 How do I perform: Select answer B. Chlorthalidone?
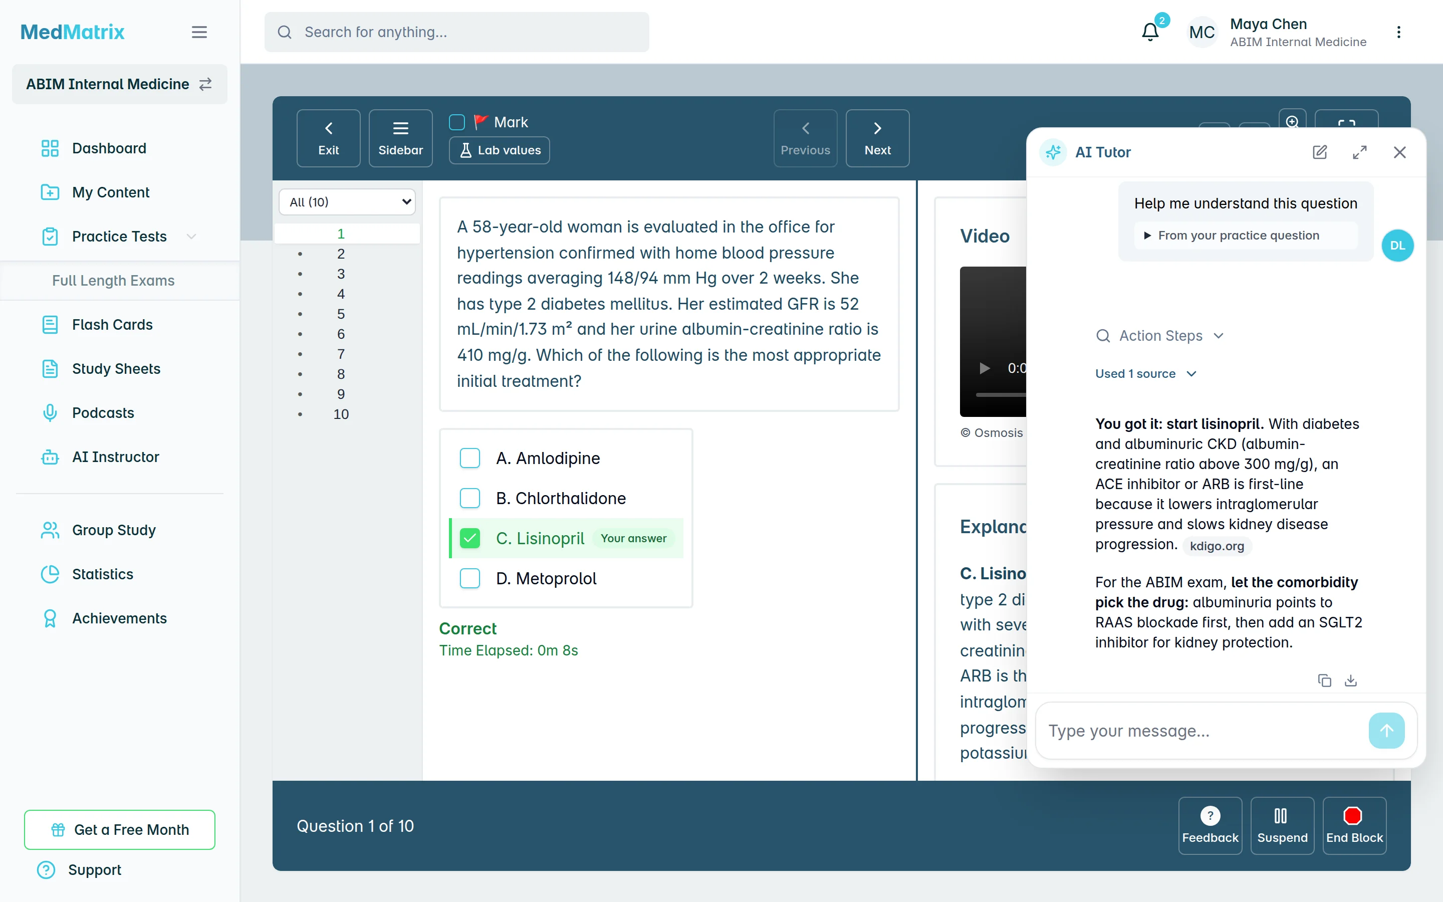(x=470, y=498)
